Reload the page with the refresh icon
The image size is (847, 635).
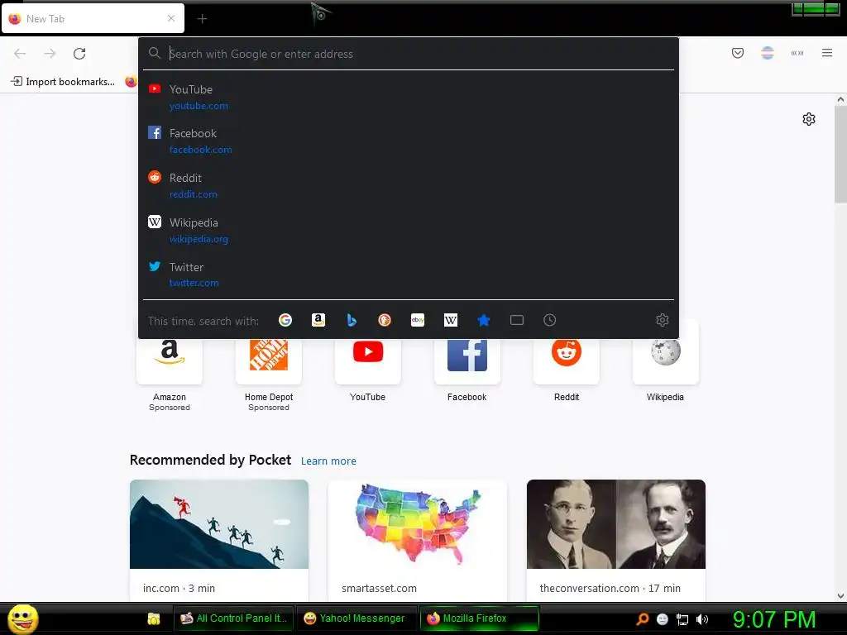pyautogui.click(x=79, y=54)
